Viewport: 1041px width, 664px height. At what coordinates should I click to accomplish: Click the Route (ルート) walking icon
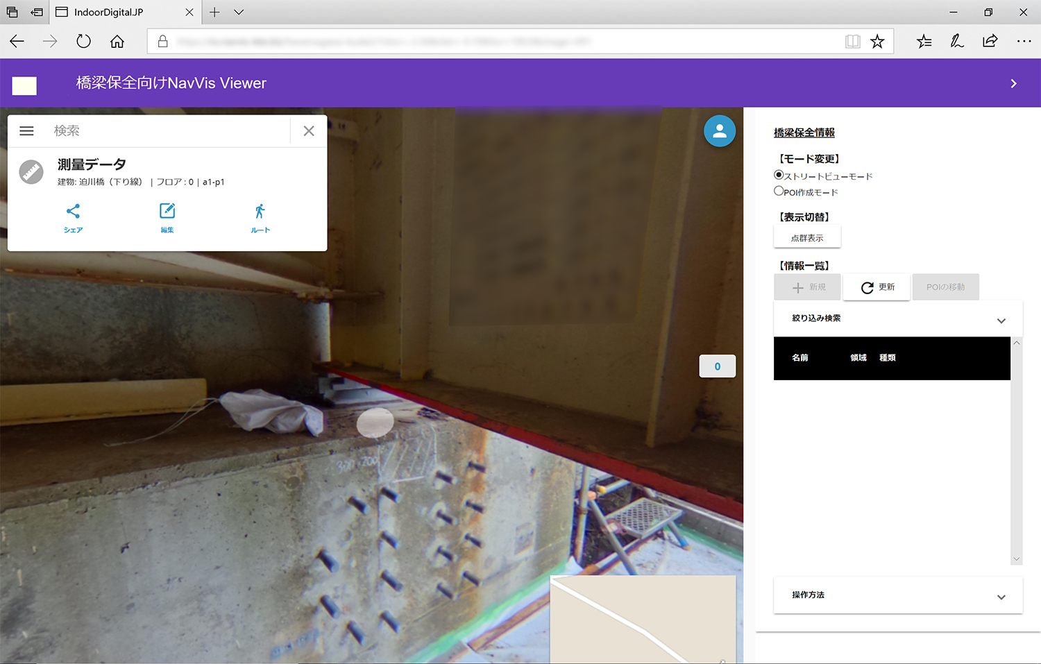(x=260, y=212)
